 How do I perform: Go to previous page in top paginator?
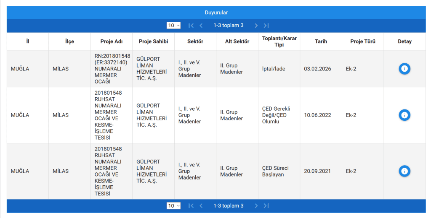201,26
